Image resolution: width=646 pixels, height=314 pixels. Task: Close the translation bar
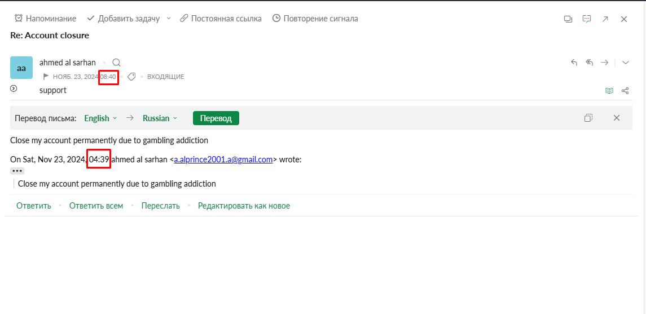pyautogui.click(x=617, y=118)
